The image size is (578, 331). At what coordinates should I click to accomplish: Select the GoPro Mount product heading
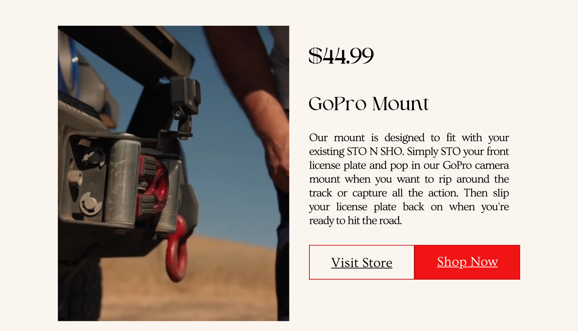(x=369, y=104)
